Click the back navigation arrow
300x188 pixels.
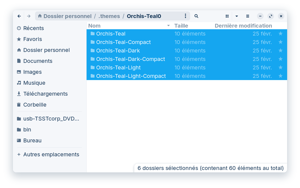pyautogui.click(x=19, y=16)
